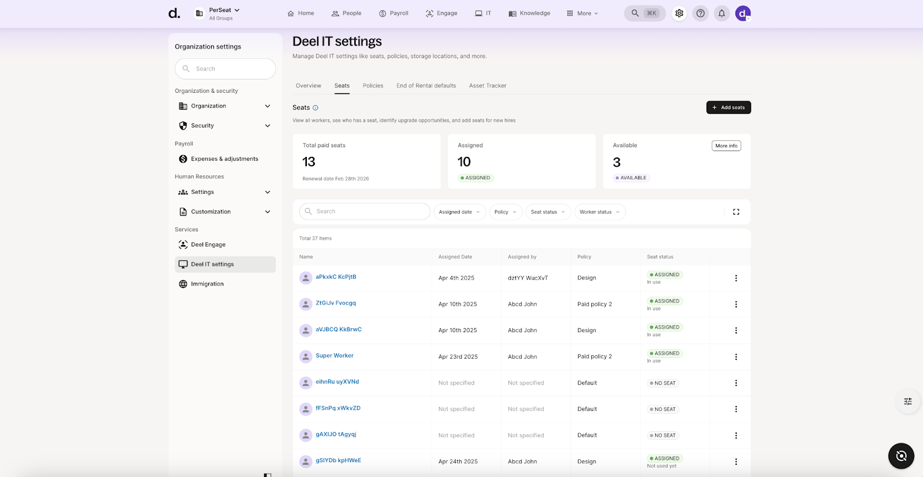The height and width of the screenshot is (477, 923).
Task: Switch to End of Rental defaults tab
Action: click(x=426, y=86)
